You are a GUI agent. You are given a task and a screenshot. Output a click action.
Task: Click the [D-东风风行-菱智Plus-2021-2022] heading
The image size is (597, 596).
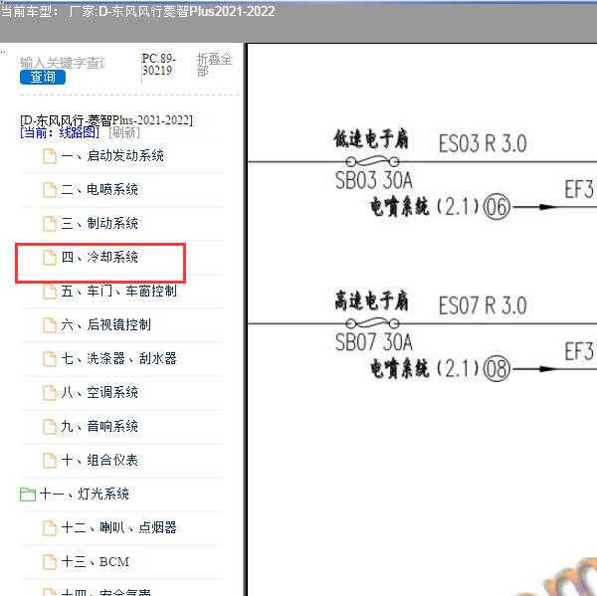click(106, 120)
